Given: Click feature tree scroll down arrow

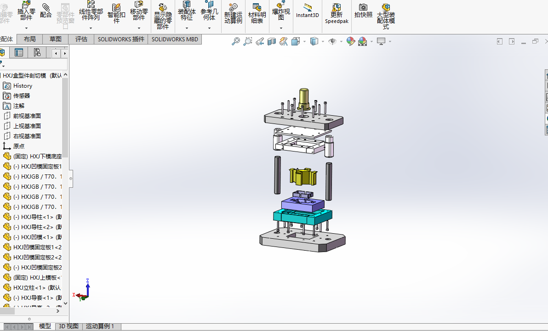Looking at the screenshot, I should (65, 303).
